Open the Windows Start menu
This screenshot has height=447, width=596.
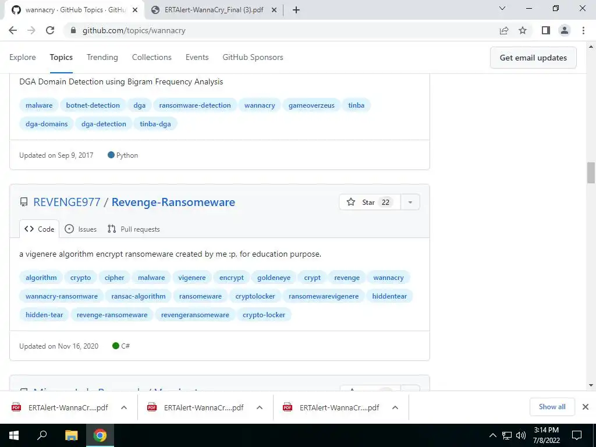pyautogui.click(x=14, y=435)
